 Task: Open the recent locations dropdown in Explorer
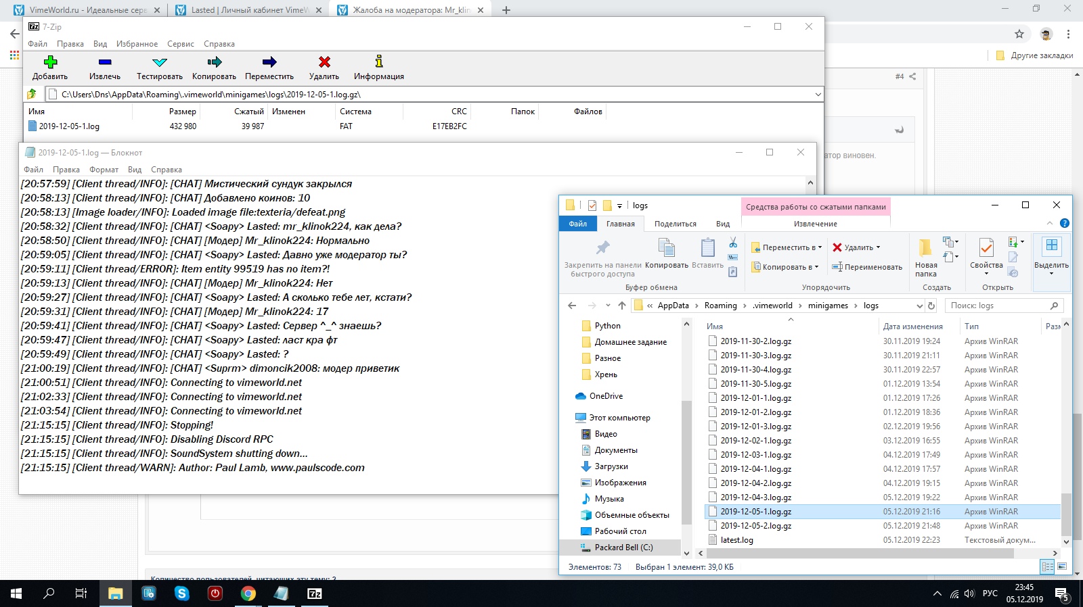tap(608, 306)
